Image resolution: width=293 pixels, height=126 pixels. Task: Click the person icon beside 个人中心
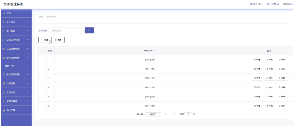click(x=4, y=22)
